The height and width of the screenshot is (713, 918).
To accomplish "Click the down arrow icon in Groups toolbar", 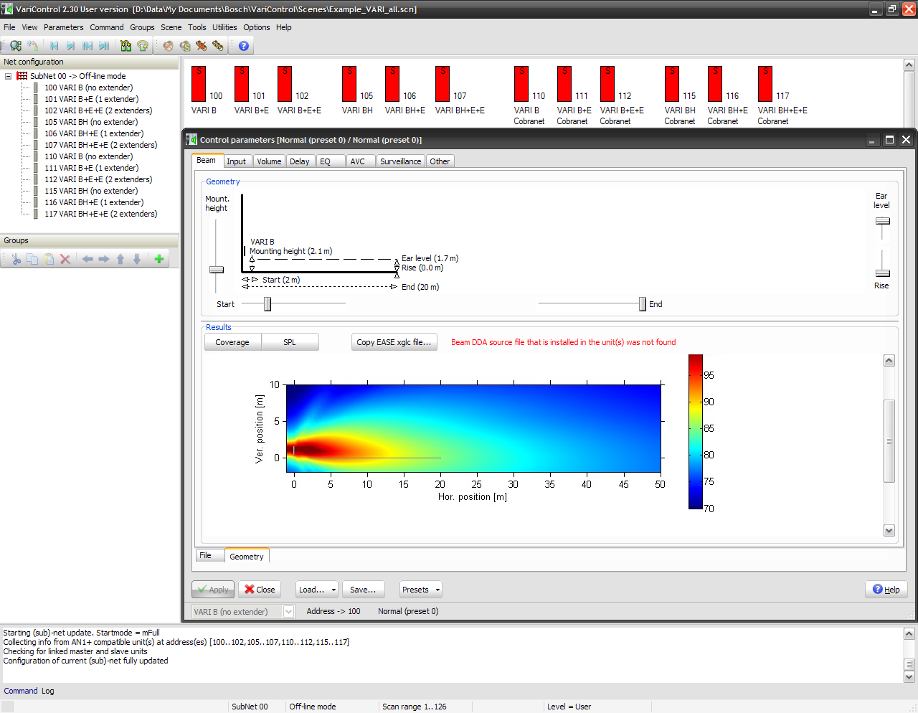I will coord(137,259).
